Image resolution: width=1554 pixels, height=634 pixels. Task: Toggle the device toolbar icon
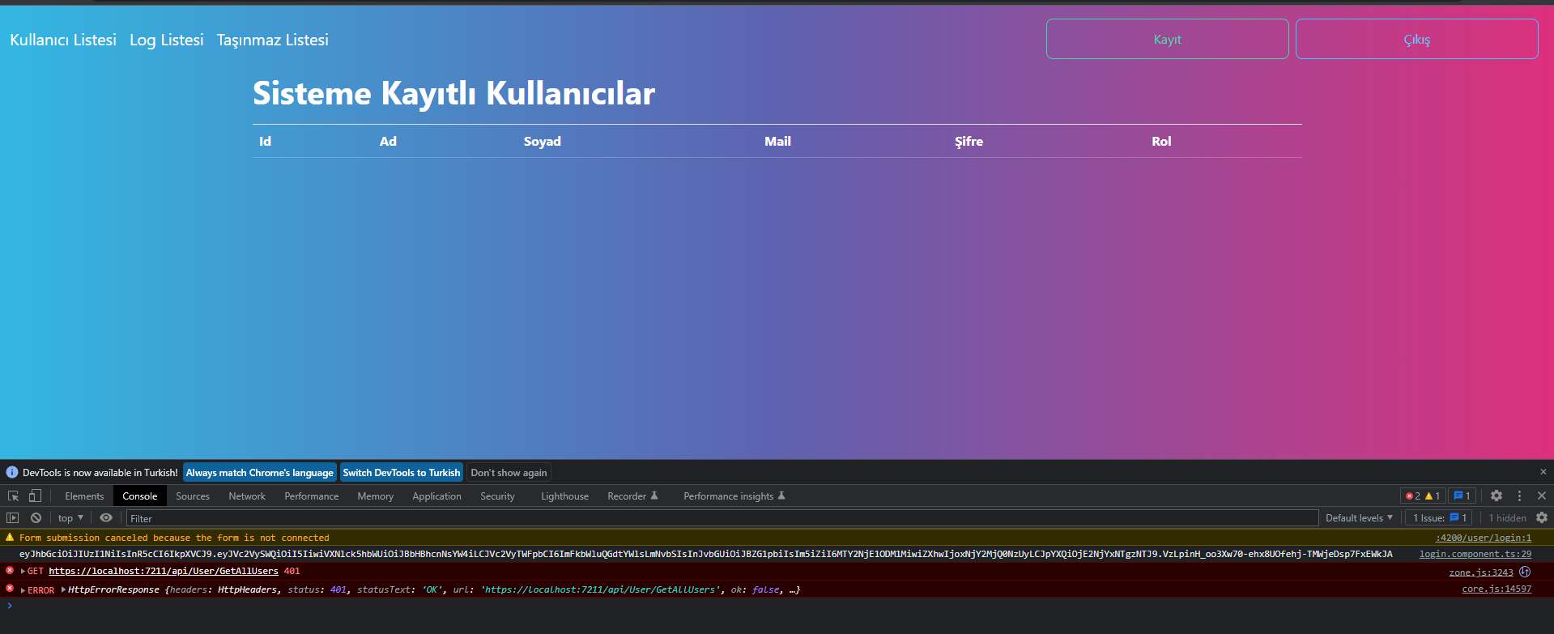(x=35, y=496)
